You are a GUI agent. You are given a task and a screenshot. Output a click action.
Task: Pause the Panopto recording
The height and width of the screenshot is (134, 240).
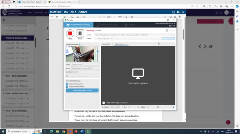click(x=80, y=33)
